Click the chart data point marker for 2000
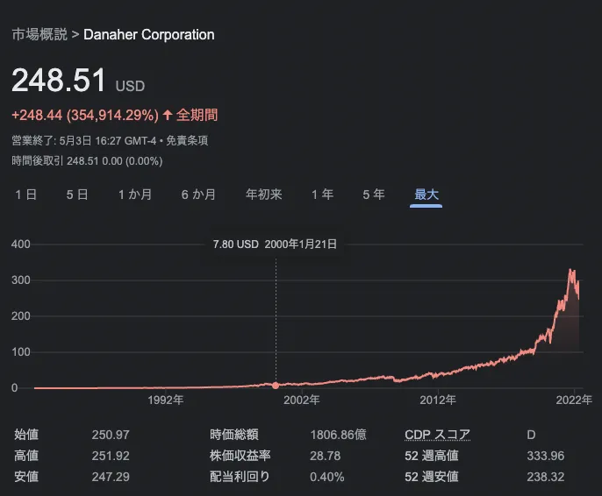Image resolution: width=602 pixels, height=496 pixels. tap(276, 386)
